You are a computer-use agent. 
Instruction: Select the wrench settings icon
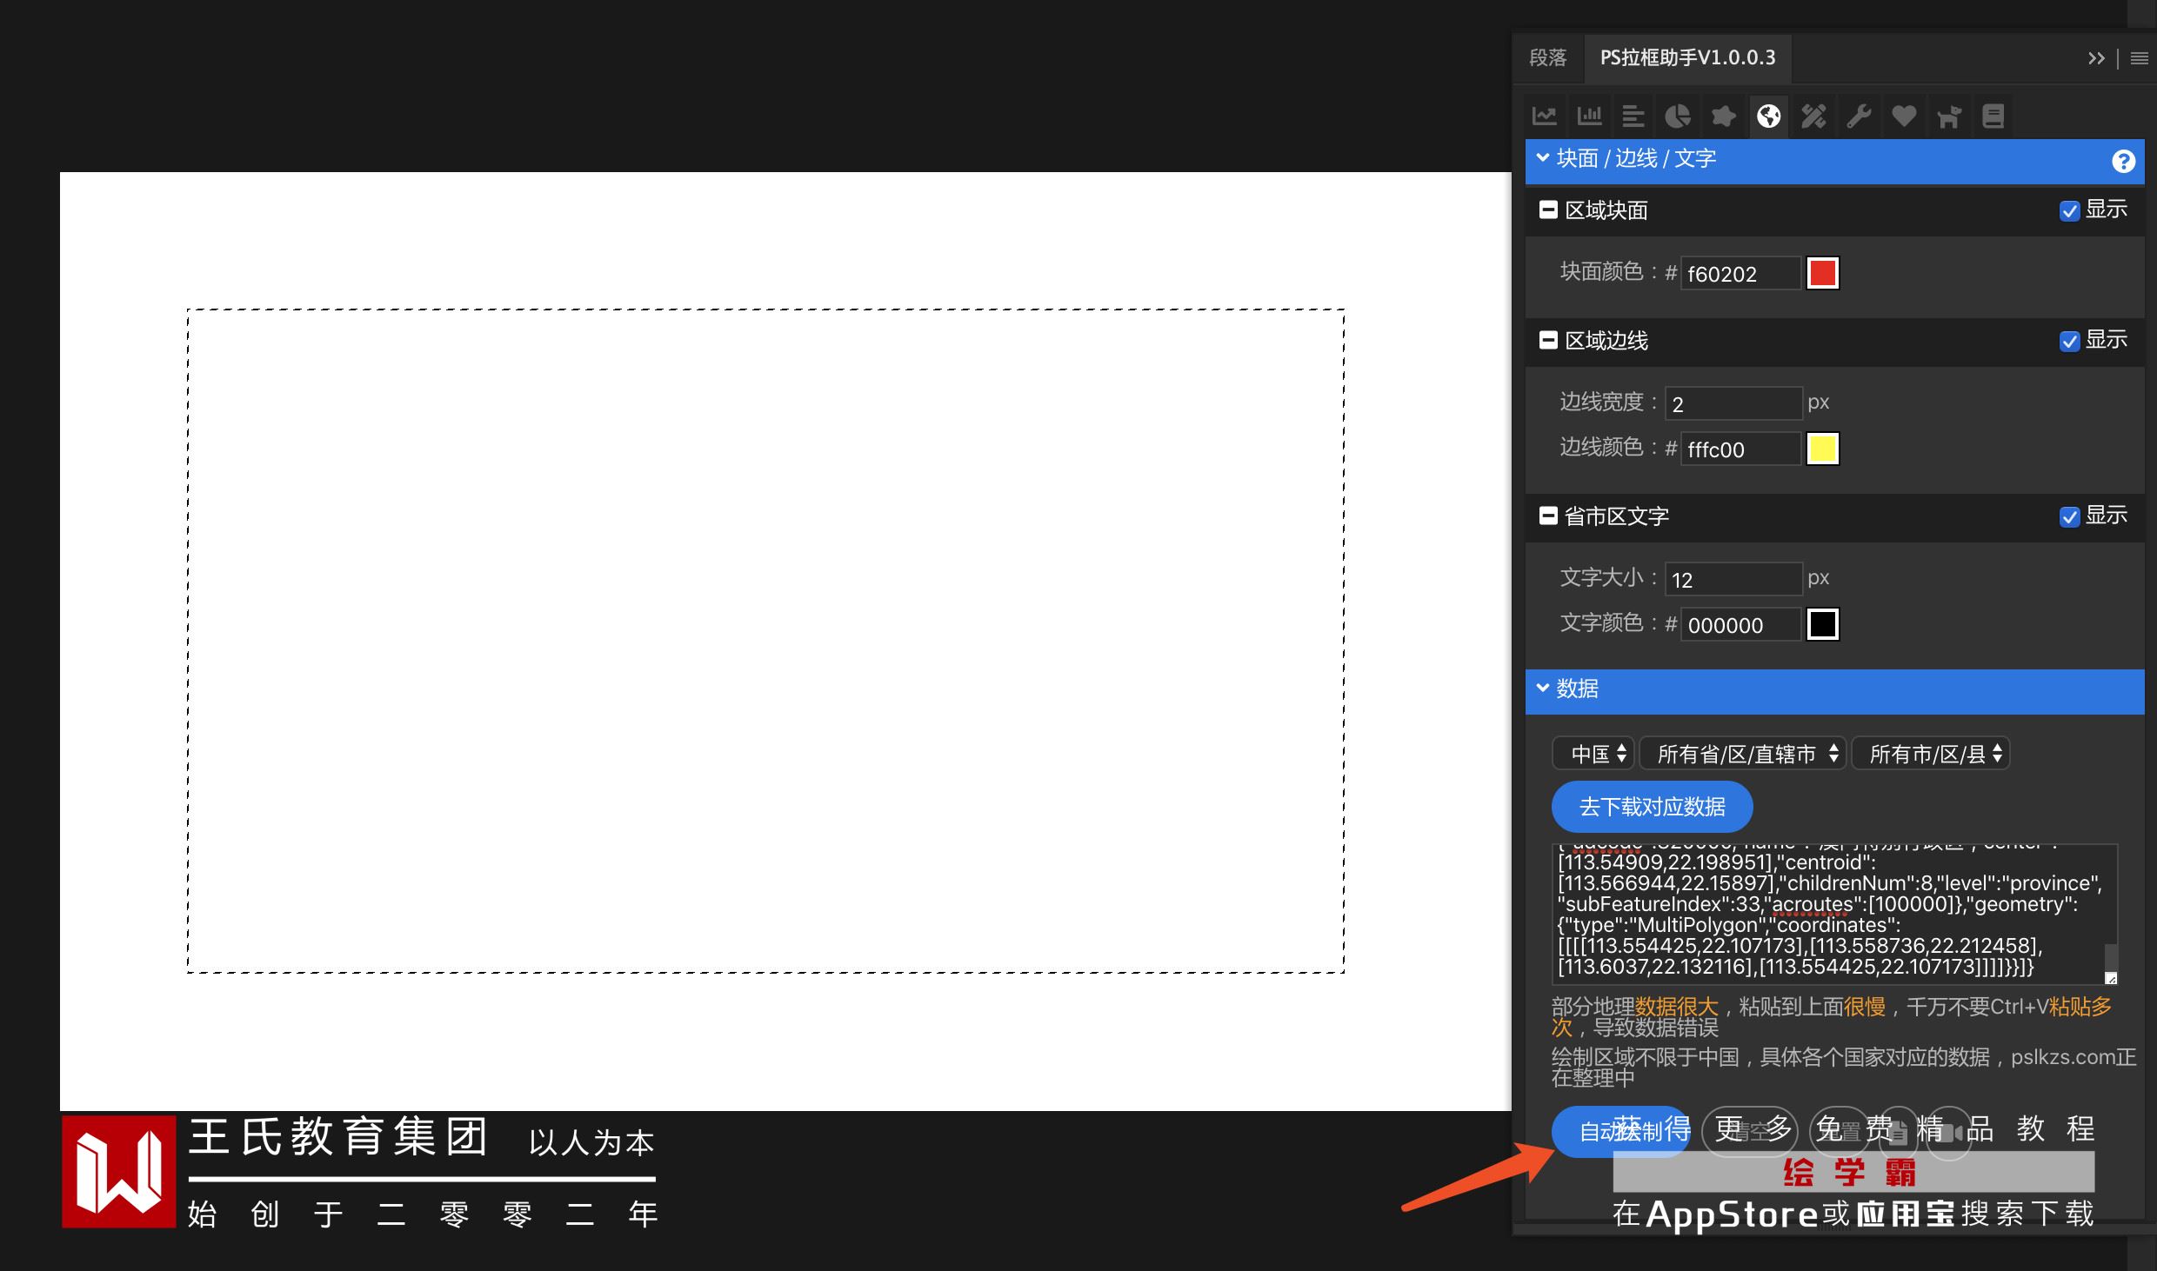1859,116
